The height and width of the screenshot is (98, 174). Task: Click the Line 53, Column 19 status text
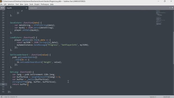(11, 97)
